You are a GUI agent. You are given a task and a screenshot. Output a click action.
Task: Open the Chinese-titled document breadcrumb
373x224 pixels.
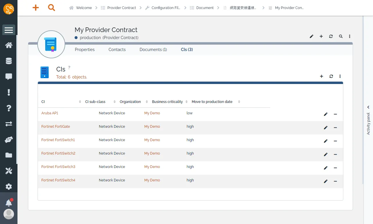(240, 8)
